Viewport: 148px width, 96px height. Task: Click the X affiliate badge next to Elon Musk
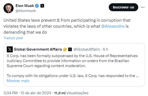point(42,6)
